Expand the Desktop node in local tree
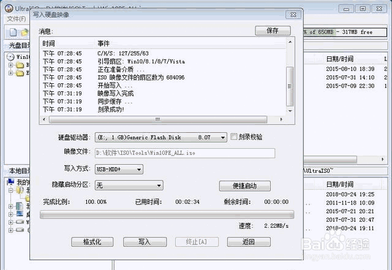392x270 pixels. (x=10, y=214)
